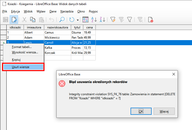Image resolution: width=192 pixels, height=130 pixels.
Task: Click the AutoFilter funnel with lightning
Action: pyautogui.click(x=113, y=20)
